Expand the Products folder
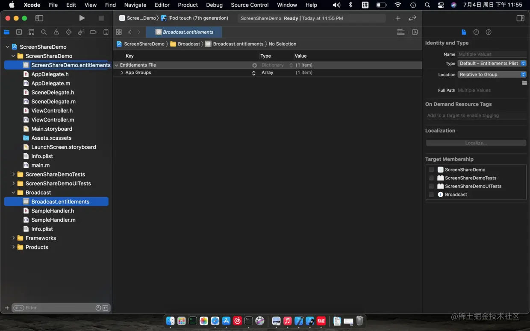This screenshot has height=331, width=530. (14, 247)
